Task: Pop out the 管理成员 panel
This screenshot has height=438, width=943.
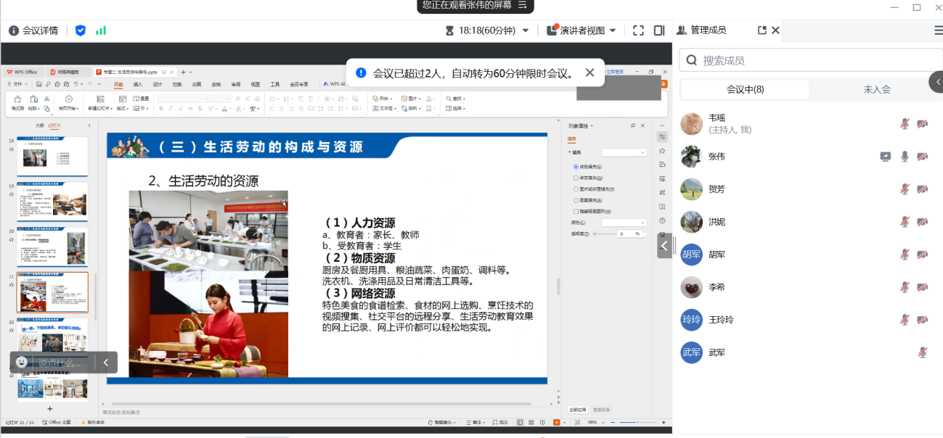Action: [762, 30]
